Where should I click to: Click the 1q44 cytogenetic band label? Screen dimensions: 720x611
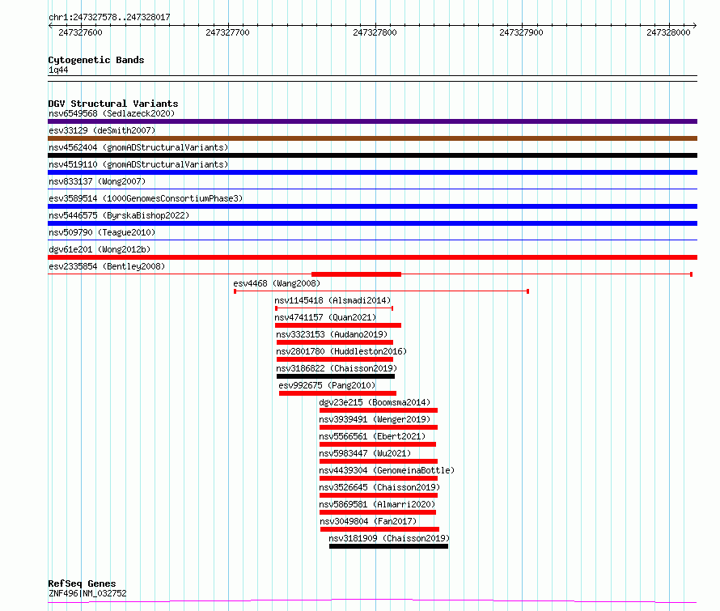[x=58, y=70]
